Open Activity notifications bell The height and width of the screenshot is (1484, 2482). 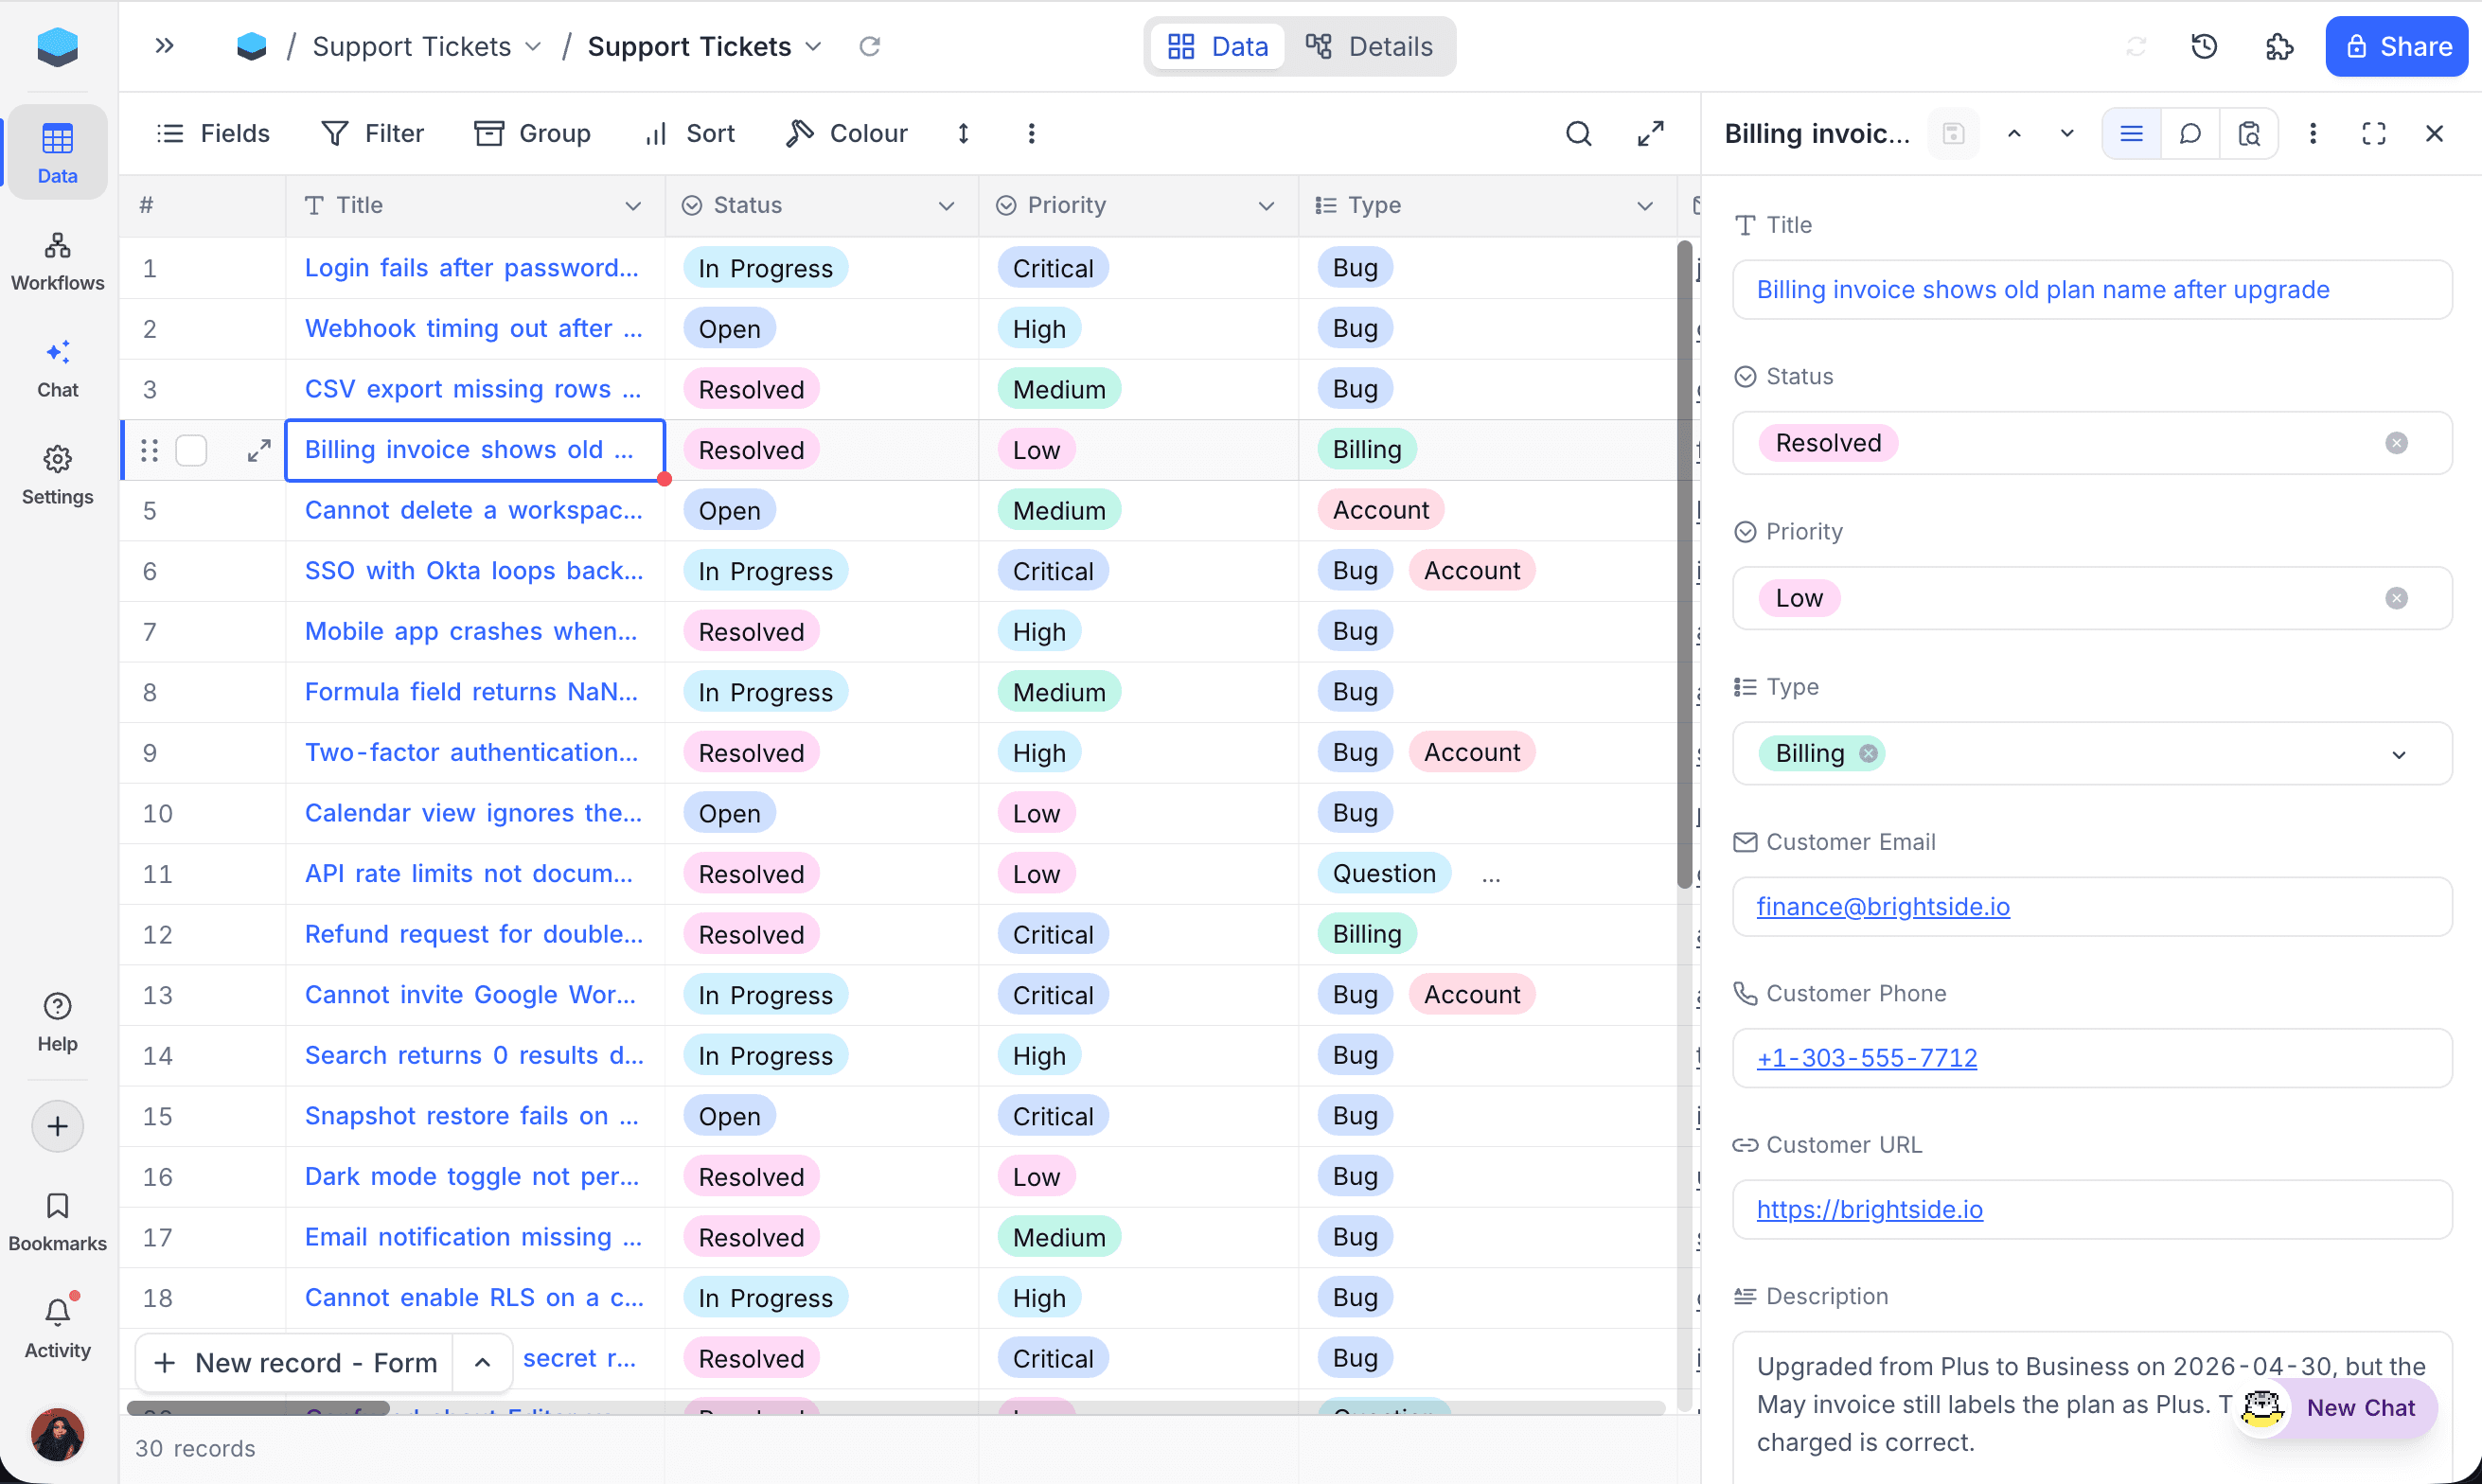tap(57, 1329)
